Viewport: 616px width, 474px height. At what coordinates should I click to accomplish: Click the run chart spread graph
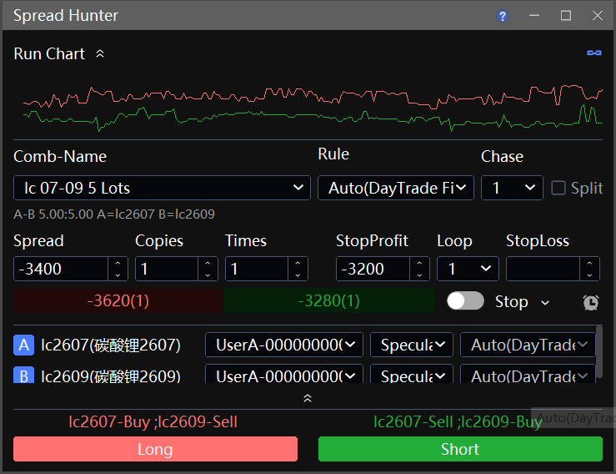click(313, 107)
